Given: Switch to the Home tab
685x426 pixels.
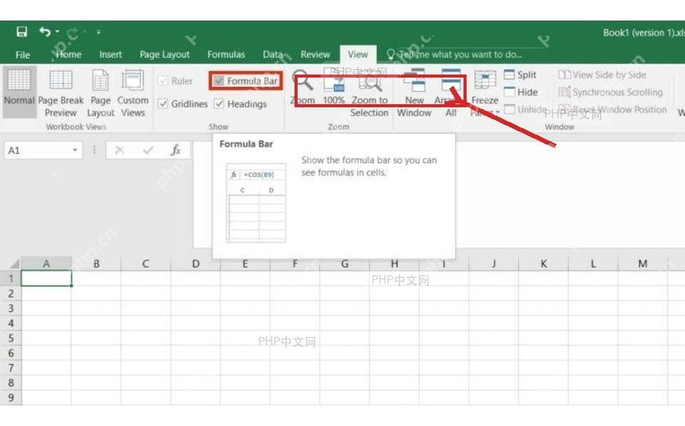Looking at the screenshot, I should click(x=68, y=55).
